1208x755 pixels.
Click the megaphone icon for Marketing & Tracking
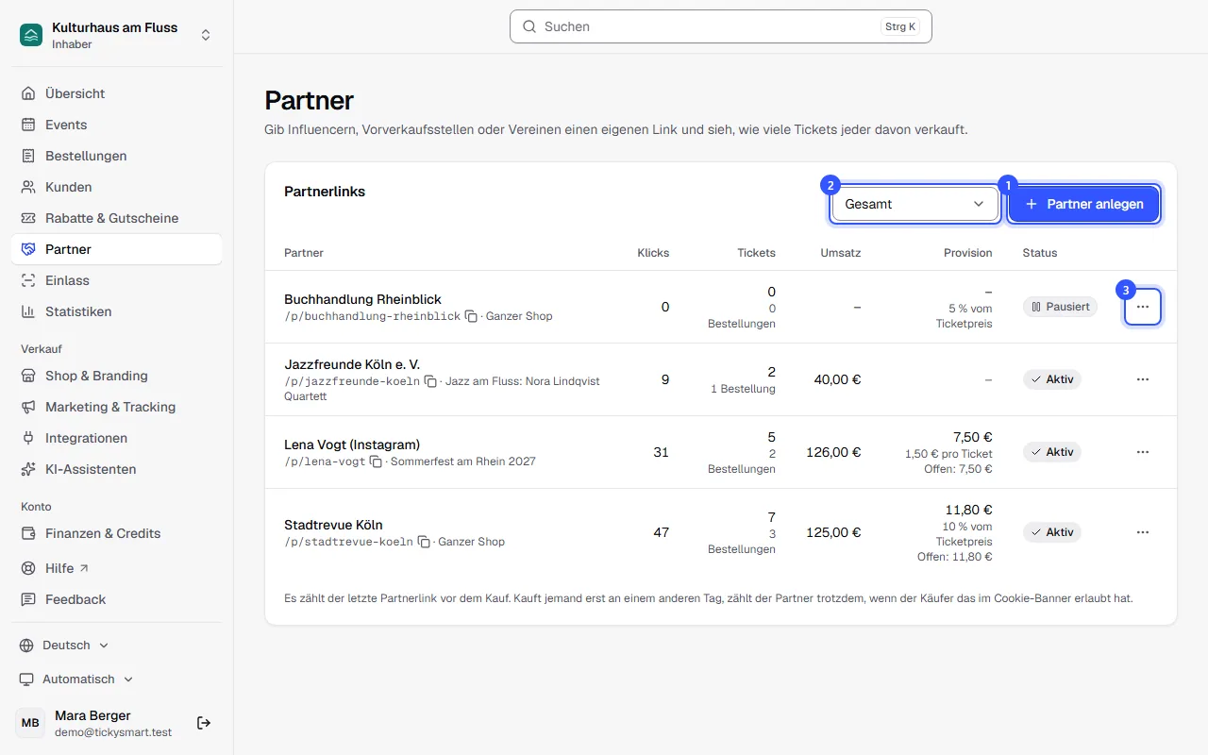pos(28,407)
